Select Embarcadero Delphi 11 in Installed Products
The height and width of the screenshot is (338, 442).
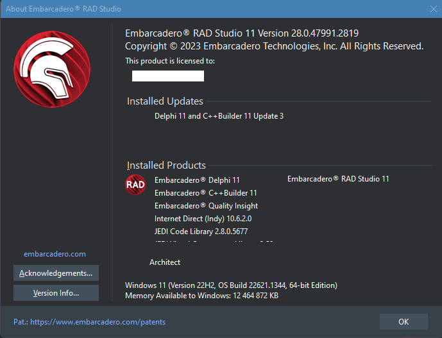click(x=197, y=180)
